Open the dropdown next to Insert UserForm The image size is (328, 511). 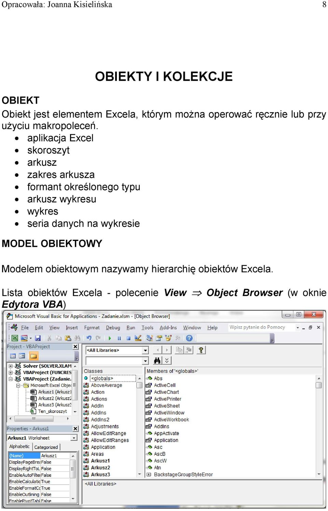[x=30, y=338]
